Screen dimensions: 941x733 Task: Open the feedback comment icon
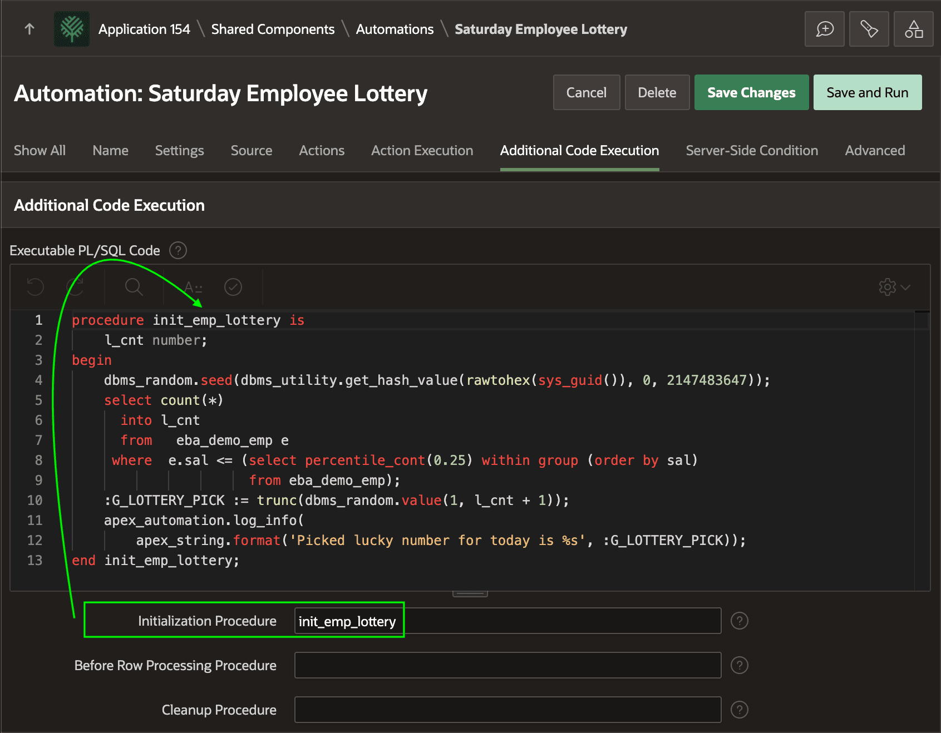pyautogui.click(x=825, y=29)
